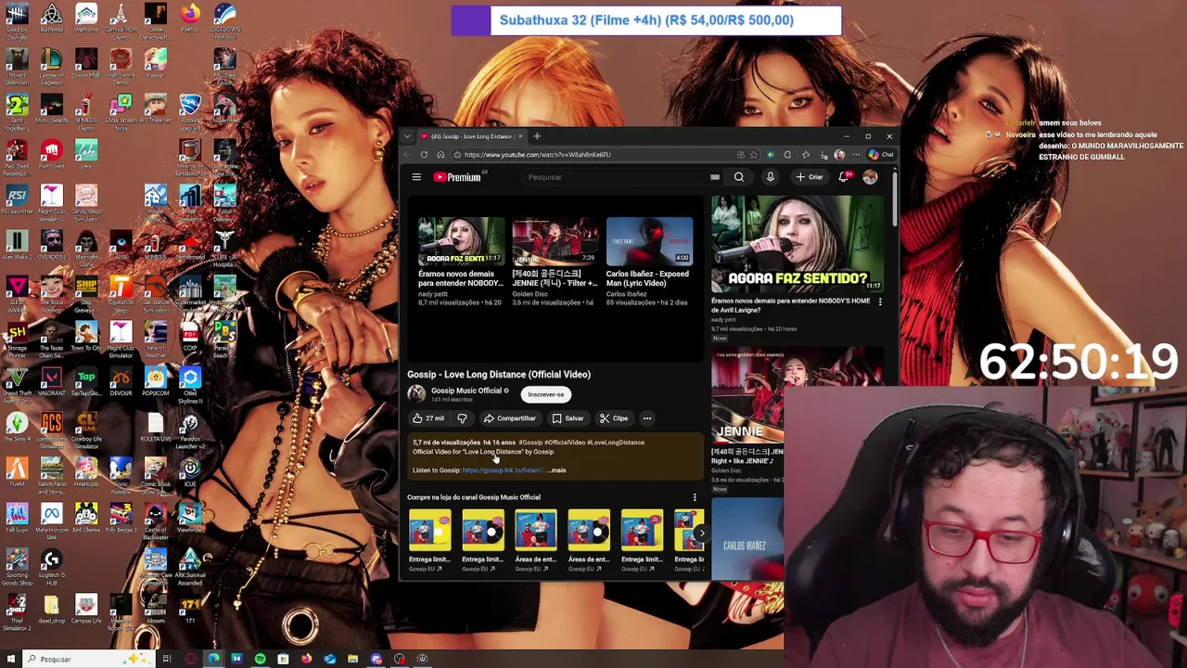The height and width of the screenshot is (668, 1187).
Task: Like the video with 27 mil
Action: pyautogui.click(x=428, y=418)
